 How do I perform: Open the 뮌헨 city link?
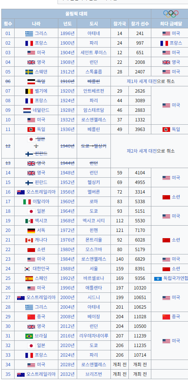(94, 230)
